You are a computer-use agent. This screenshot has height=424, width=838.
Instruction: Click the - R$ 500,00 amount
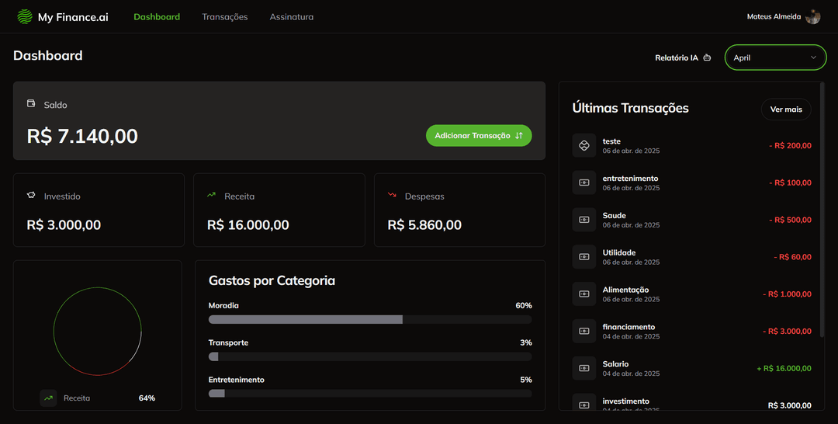coord(790,220)
